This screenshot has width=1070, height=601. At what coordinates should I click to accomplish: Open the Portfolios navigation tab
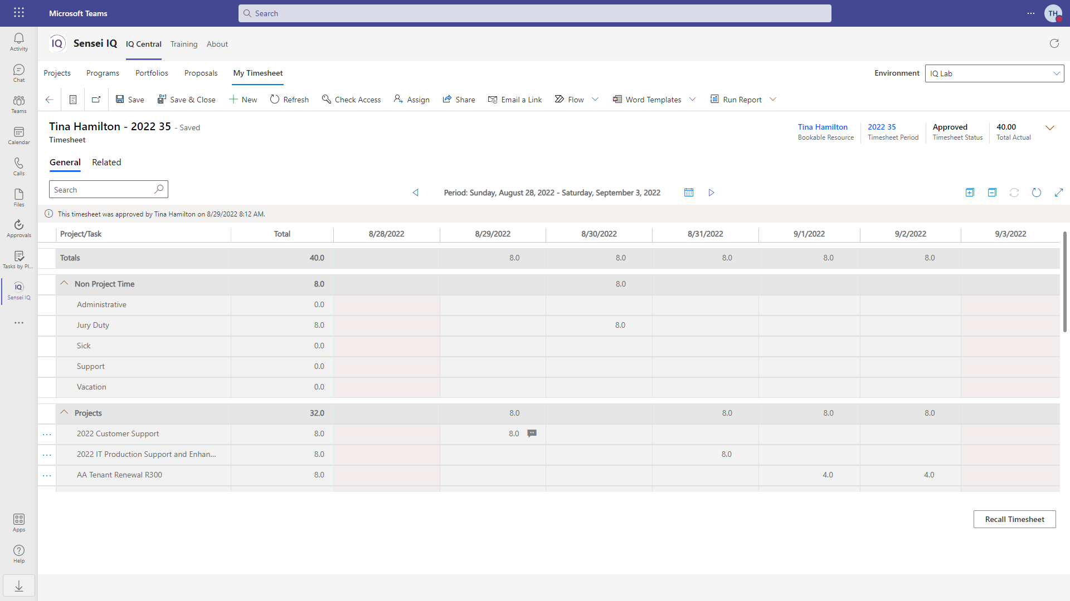(x=152, y=73)
